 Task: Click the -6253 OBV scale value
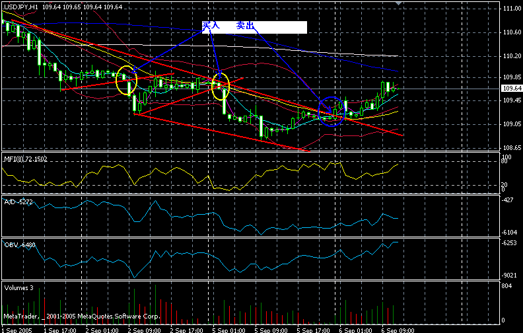(x=509, y=243)
